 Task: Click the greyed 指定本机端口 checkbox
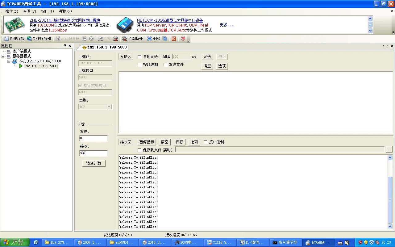click(x=80, y=85)
